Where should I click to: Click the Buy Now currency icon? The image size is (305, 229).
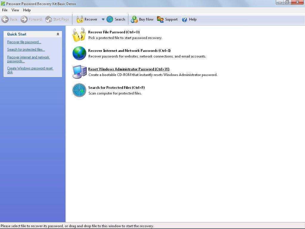pyautogui.click(x=134, y=19)
